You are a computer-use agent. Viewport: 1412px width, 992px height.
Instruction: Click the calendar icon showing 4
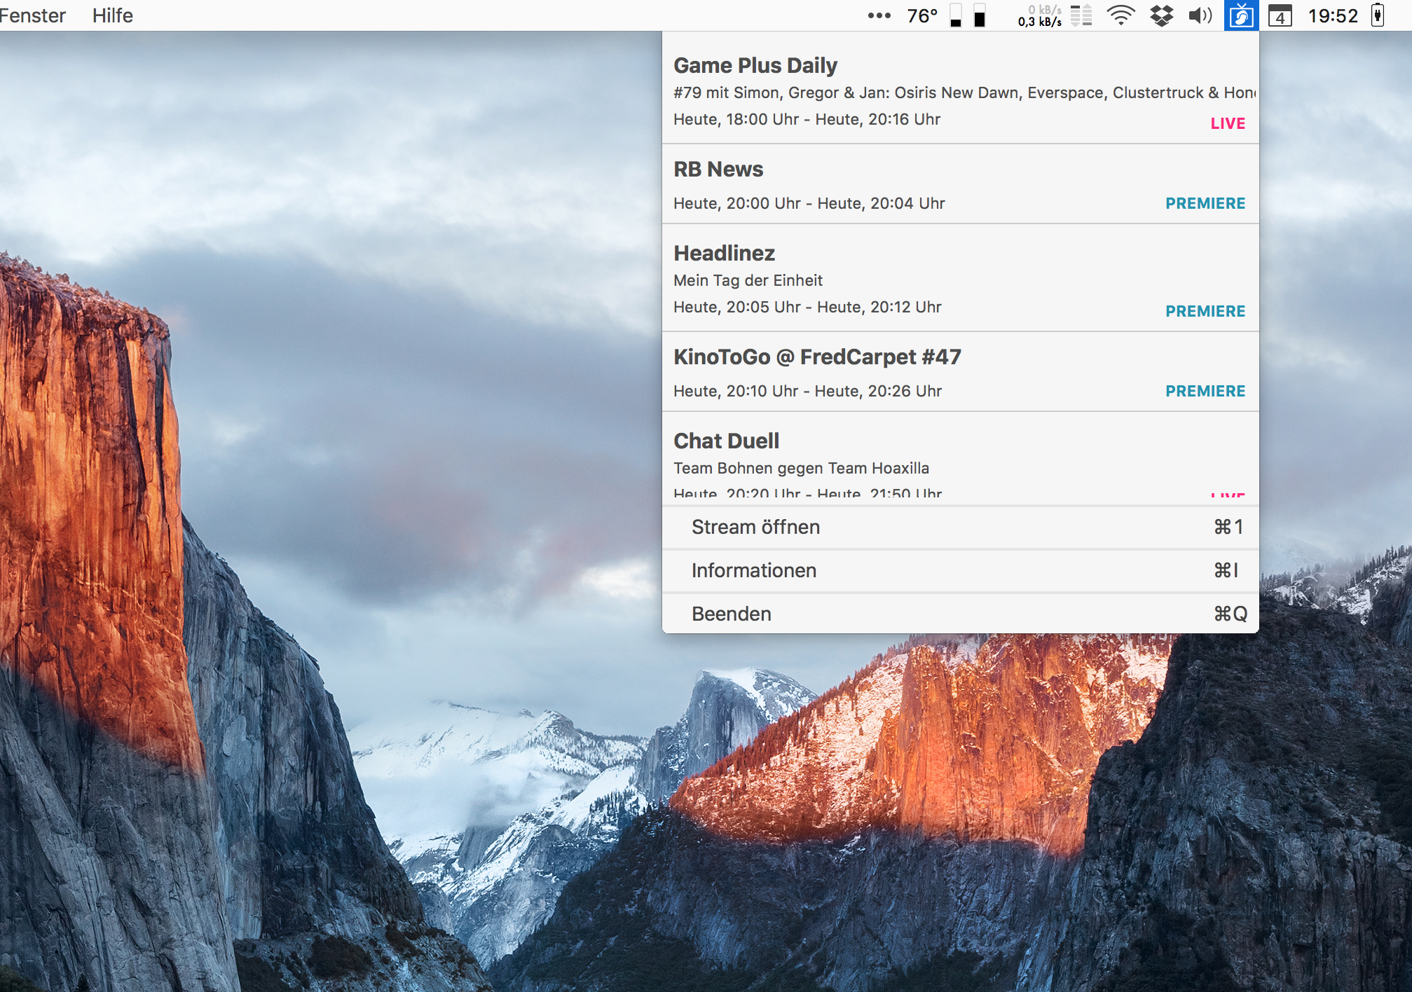pyautogui.click(x=1280, y=15)
